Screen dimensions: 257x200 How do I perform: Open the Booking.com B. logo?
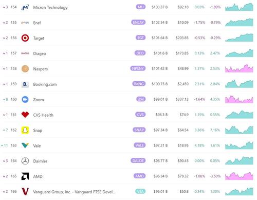(25, 84)
